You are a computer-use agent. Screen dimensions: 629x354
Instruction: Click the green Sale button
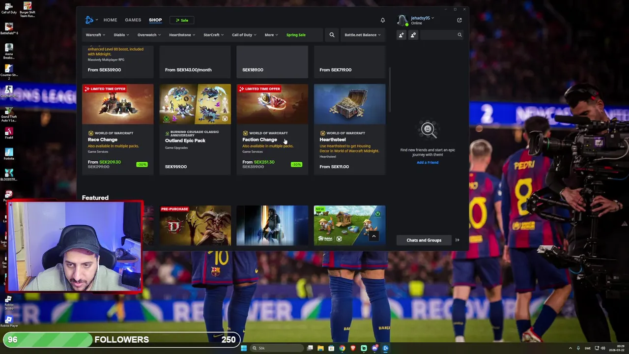point(182,20)
